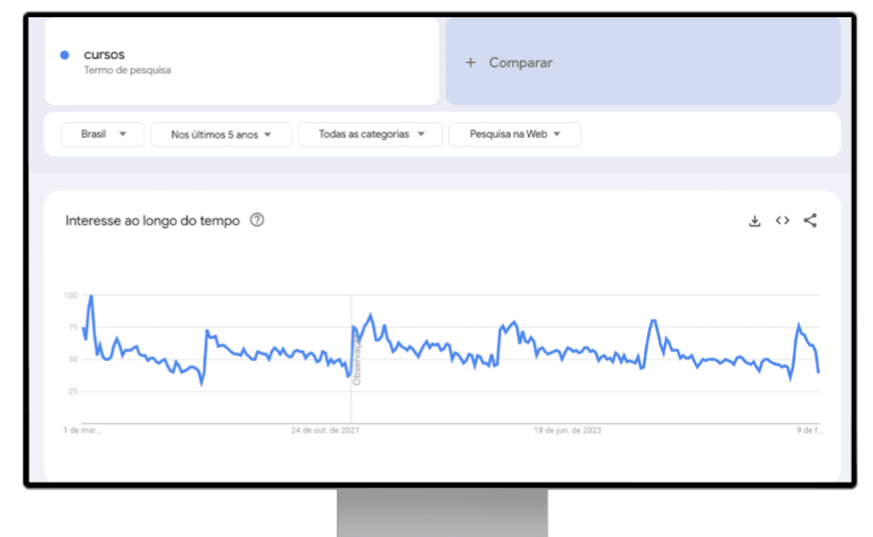Click the 18 de jun. de 2023 label

pyautogui.click(x=567, y=430)
